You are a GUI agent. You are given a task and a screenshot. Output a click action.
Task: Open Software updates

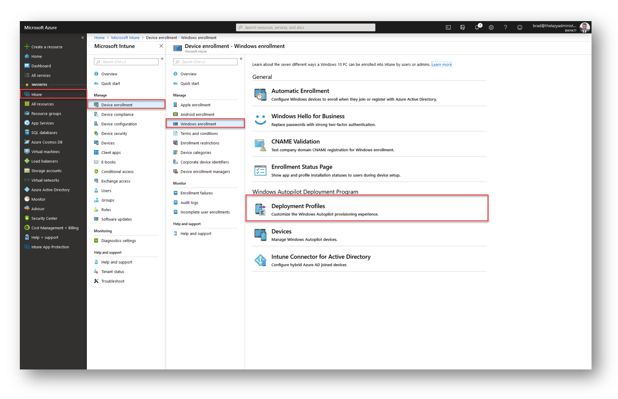click(116, 219)
